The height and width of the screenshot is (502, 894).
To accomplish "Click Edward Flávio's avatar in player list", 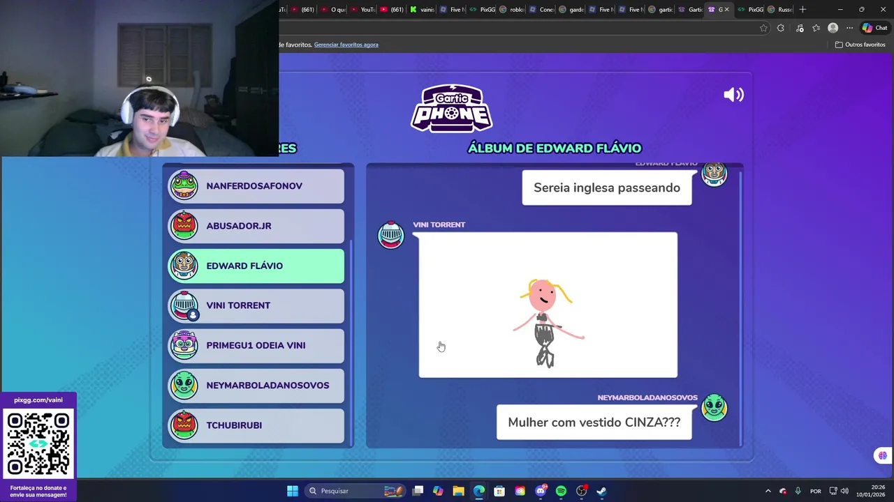I will click(x=184, y=266).
